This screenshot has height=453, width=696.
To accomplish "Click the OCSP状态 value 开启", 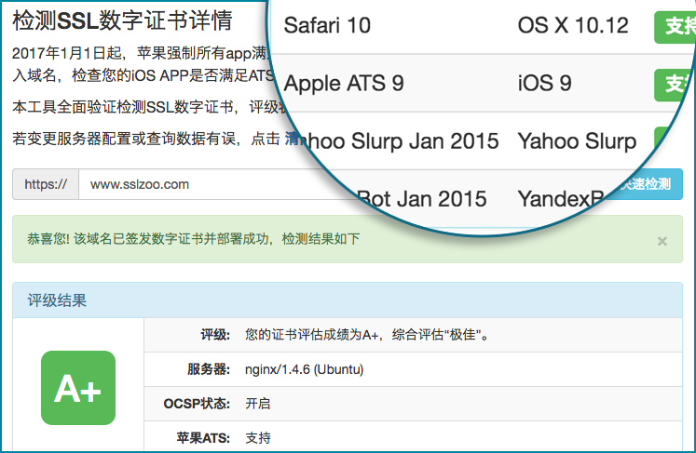I will click(258, 404).
